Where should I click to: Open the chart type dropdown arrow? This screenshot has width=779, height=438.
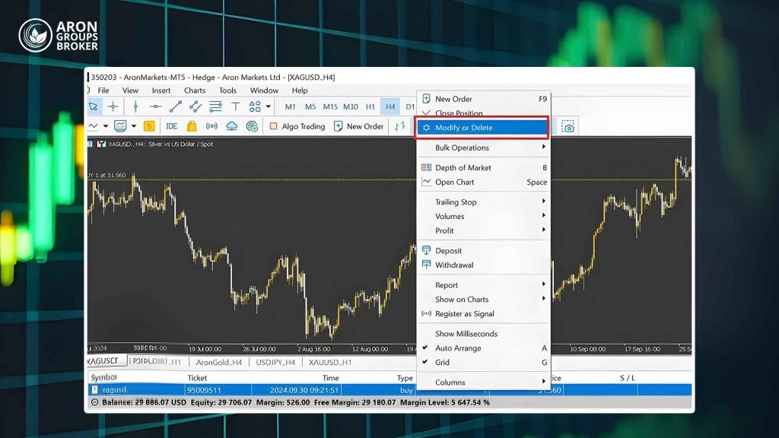click(105, 126)
